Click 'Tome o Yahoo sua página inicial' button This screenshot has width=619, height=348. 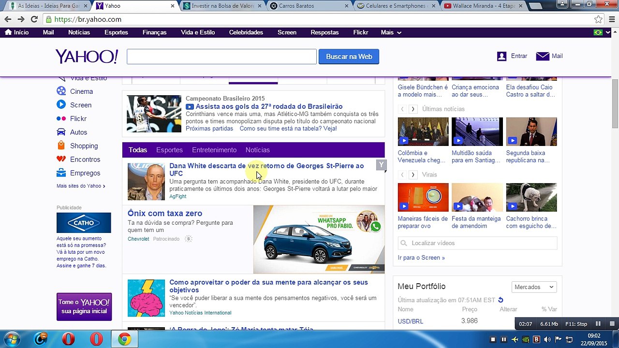coord(84,307)
